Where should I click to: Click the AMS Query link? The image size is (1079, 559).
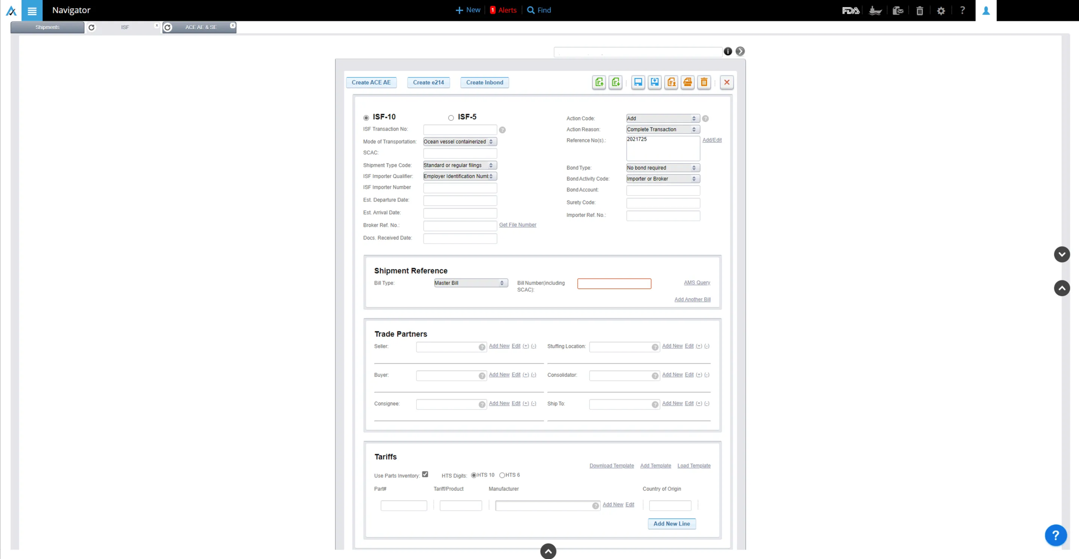(x=697, y=283)
